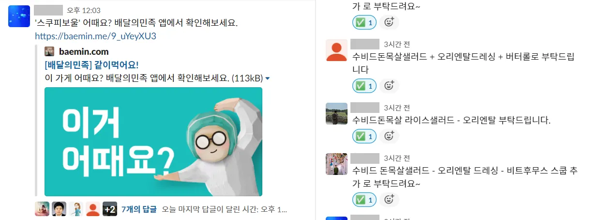Add reaction to the 버터롤 reply

click(x=389, y=86)
